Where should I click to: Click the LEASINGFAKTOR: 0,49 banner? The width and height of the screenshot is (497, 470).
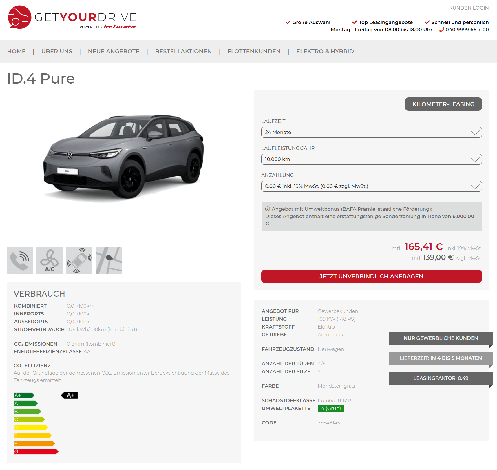click(x=441, y=378)
